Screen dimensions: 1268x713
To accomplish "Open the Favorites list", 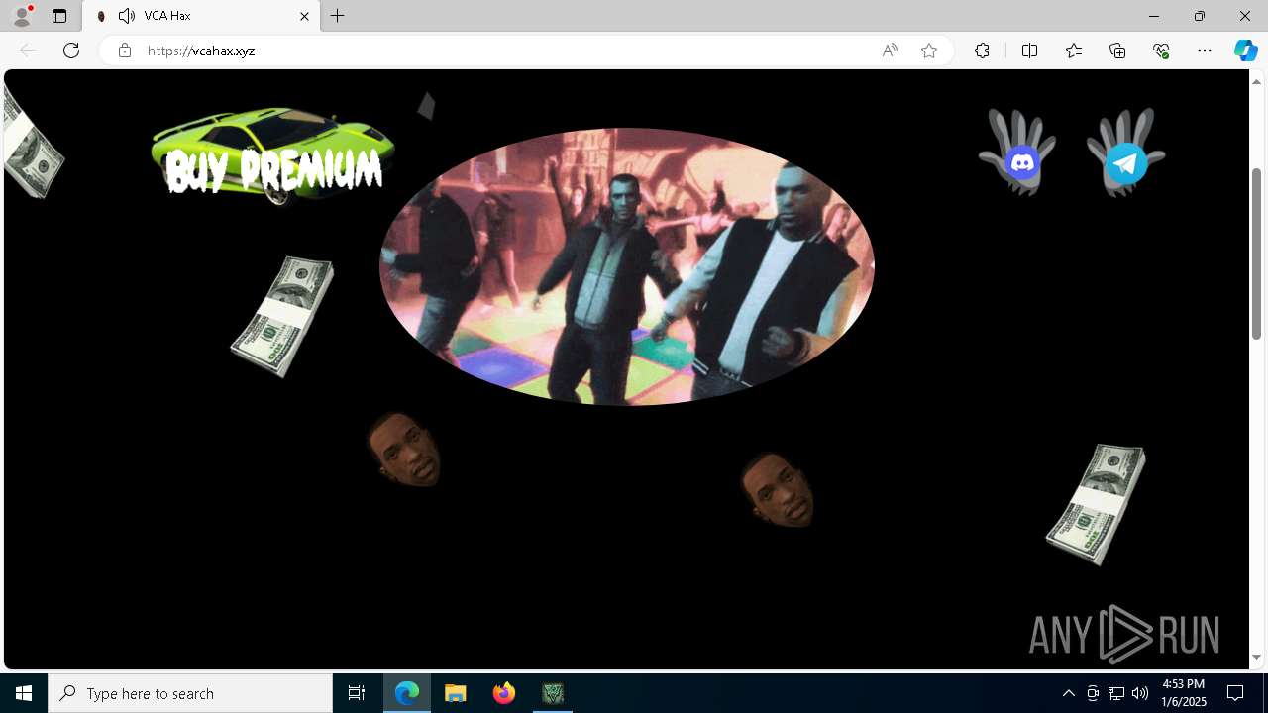I will 1074,51.
